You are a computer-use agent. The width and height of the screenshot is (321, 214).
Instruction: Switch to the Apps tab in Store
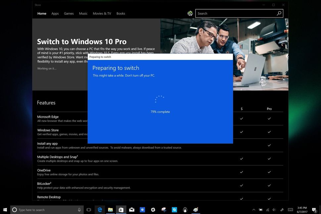pos(55,13)
